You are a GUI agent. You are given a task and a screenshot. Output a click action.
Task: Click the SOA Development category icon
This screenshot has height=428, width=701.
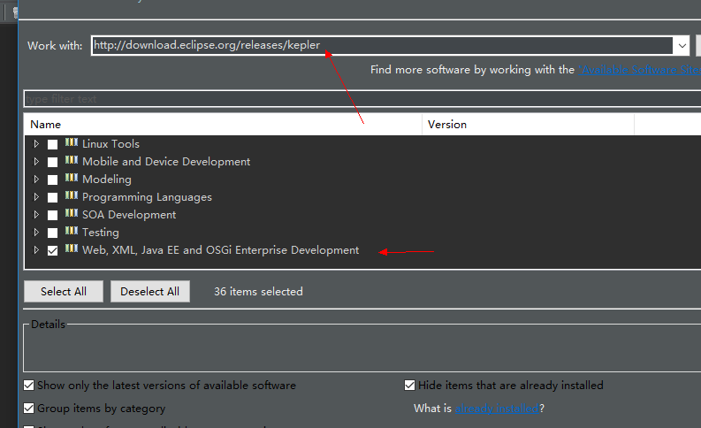pyautogui.click(x=72, y=213)
